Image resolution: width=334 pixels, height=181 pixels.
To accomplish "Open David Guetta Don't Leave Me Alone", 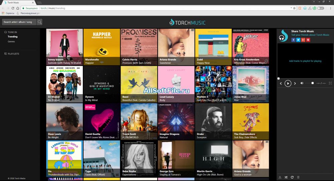I will click(102, 121).
